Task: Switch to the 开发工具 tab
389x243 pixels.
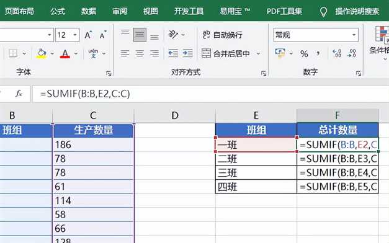Action: 189,11
